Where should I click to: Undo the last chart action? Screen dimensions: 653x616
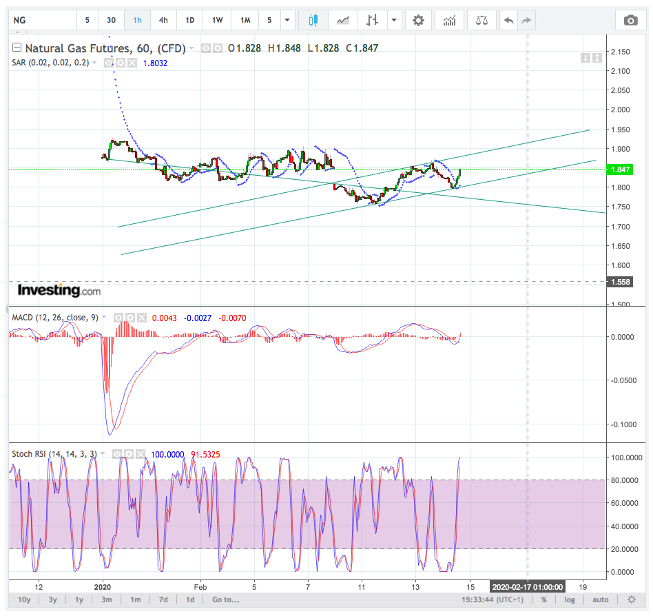[x=508, y=20]
